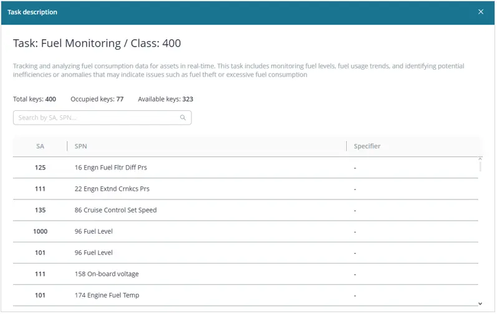Sort table by SA column header

pos(40,146)
